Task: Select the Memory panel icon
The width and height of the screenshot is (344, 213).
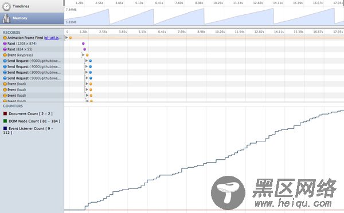Action: 6,19
